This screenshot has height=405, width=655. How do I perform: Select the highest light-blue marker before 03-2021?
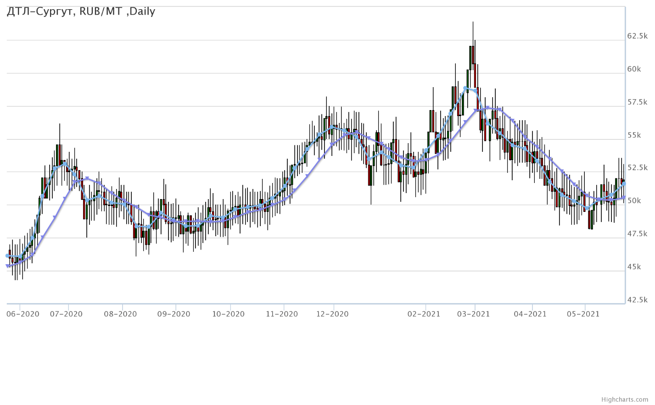coord(465,88)
